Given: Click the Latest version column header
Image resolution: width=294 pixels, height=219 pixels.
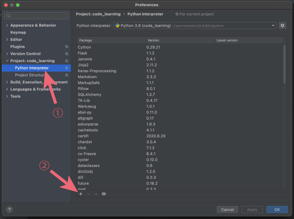Looking at the screenshot, I should 248,40.
